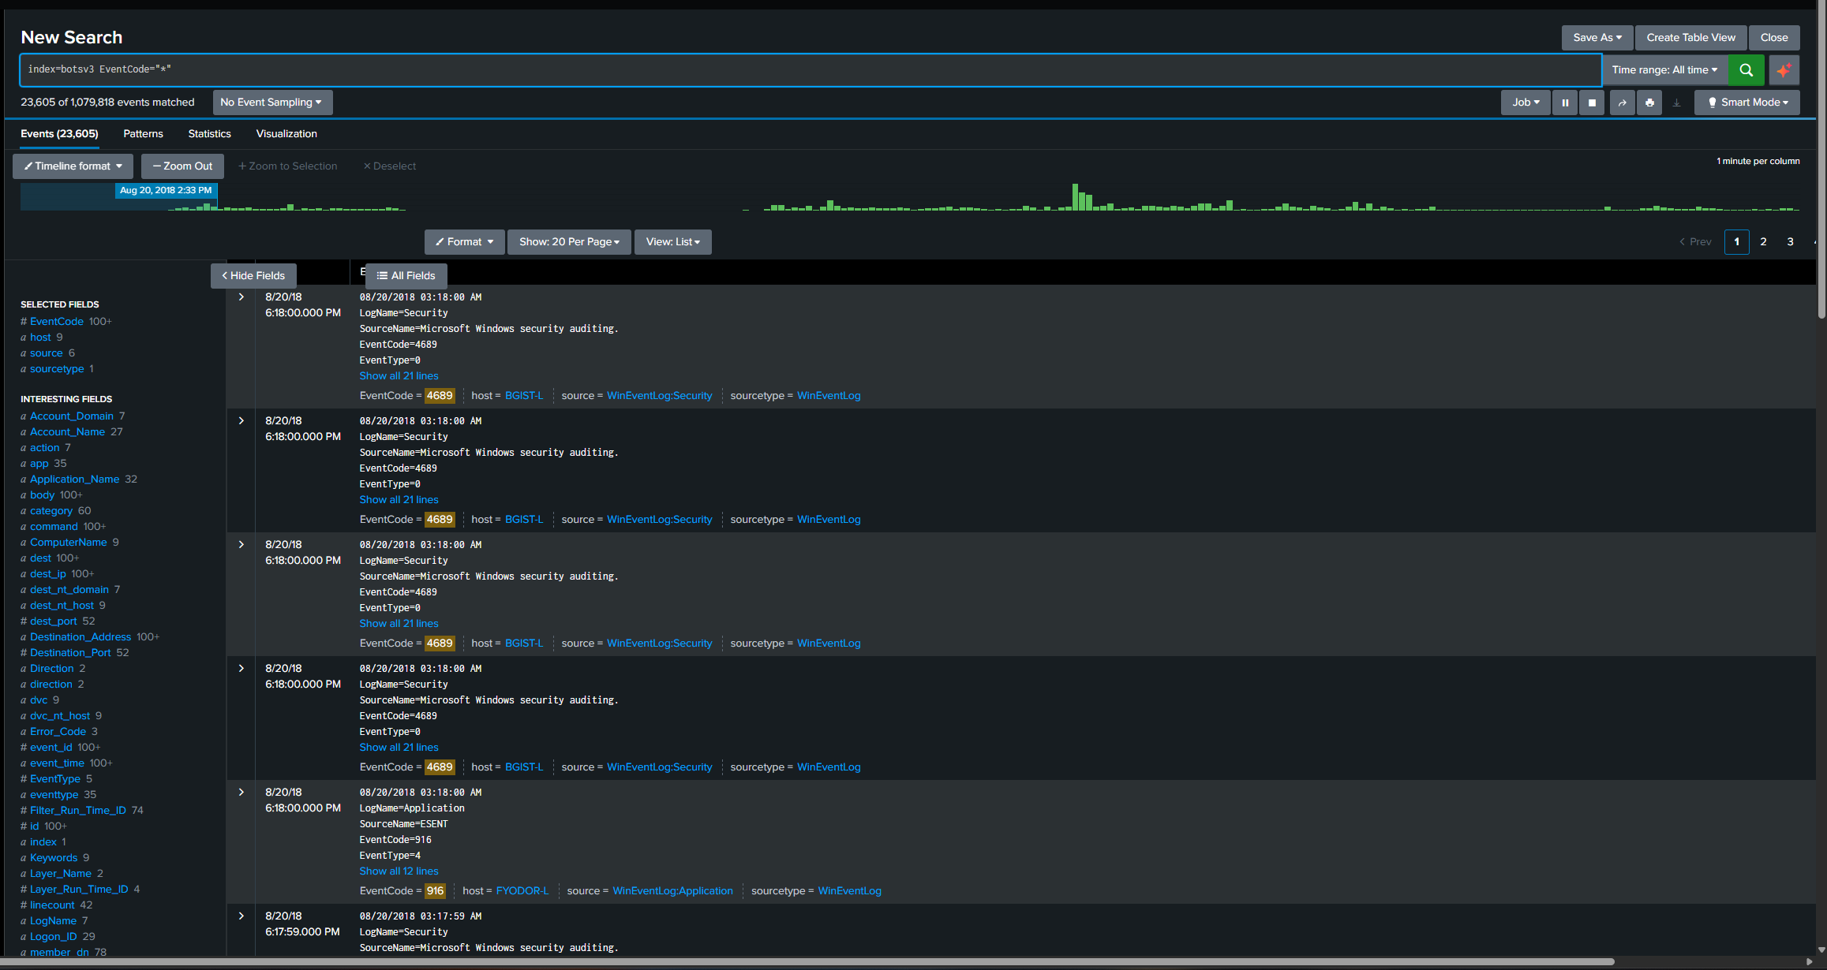Open All Fields dialog
The width and height of the screenshot is (1827, 970).
pos(406,276)
